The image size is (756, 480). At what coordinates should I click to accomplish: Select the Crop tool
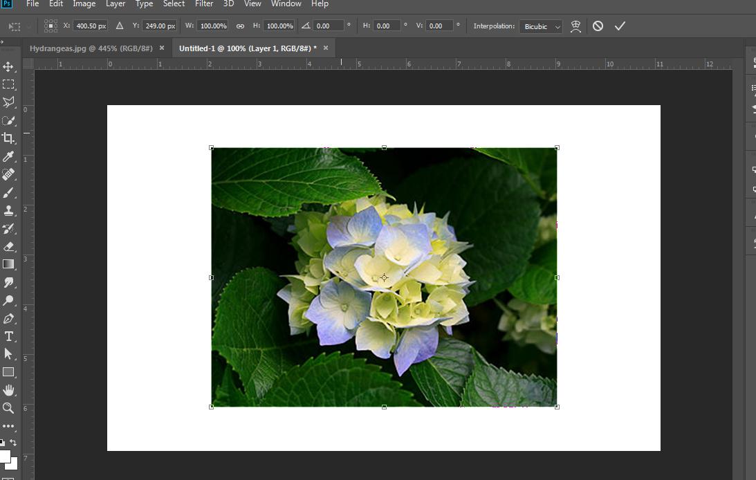[8, 138]
